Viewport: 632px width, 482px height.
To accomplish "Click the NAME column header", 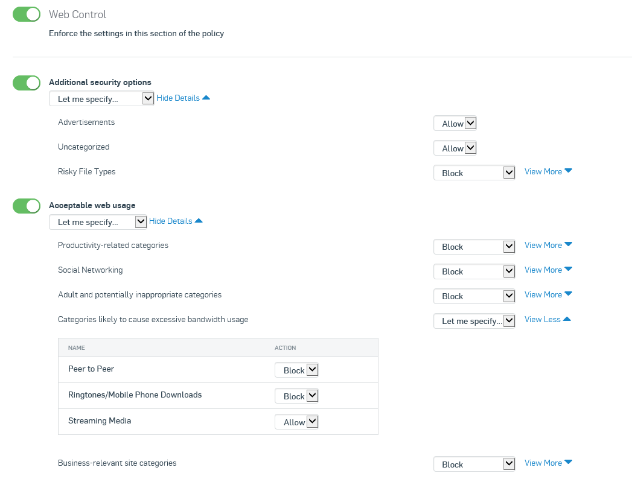I will pos(77,348).
